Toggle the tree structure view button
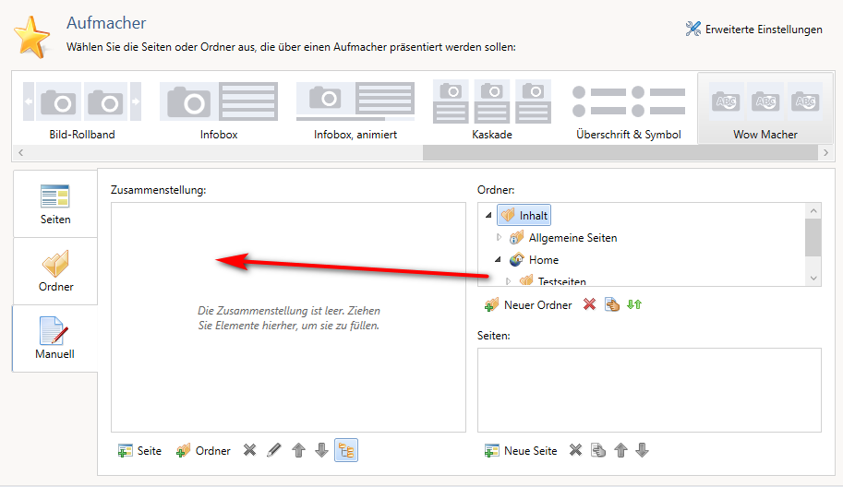Screen dimensions: 843x487 pyautogui.click(x=347, y=450)
